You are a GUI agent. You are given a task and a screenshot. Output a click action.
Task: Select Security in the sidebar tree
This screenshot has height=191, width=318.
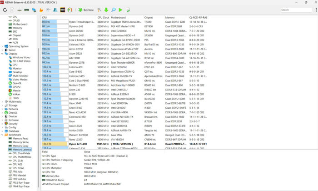point(13,124)
